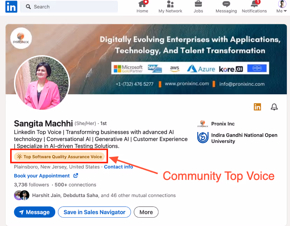Click Sangita Machhi's profile photo
This screenshot has height=226, width=290.
[x=42, y=83]
